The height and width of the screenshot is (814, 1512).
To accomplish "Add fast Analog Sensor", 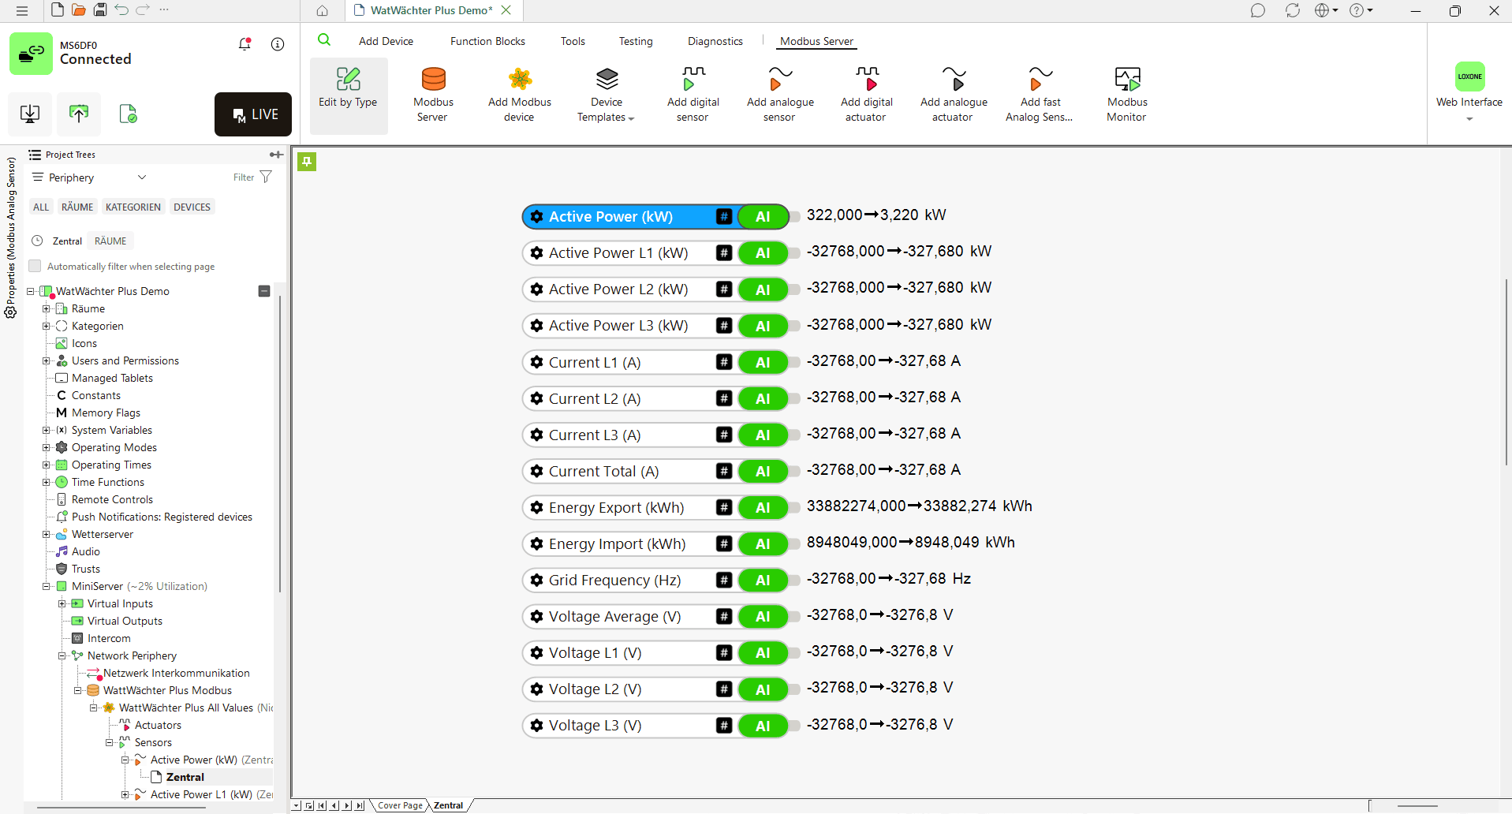I will [x=1040, y=95].
